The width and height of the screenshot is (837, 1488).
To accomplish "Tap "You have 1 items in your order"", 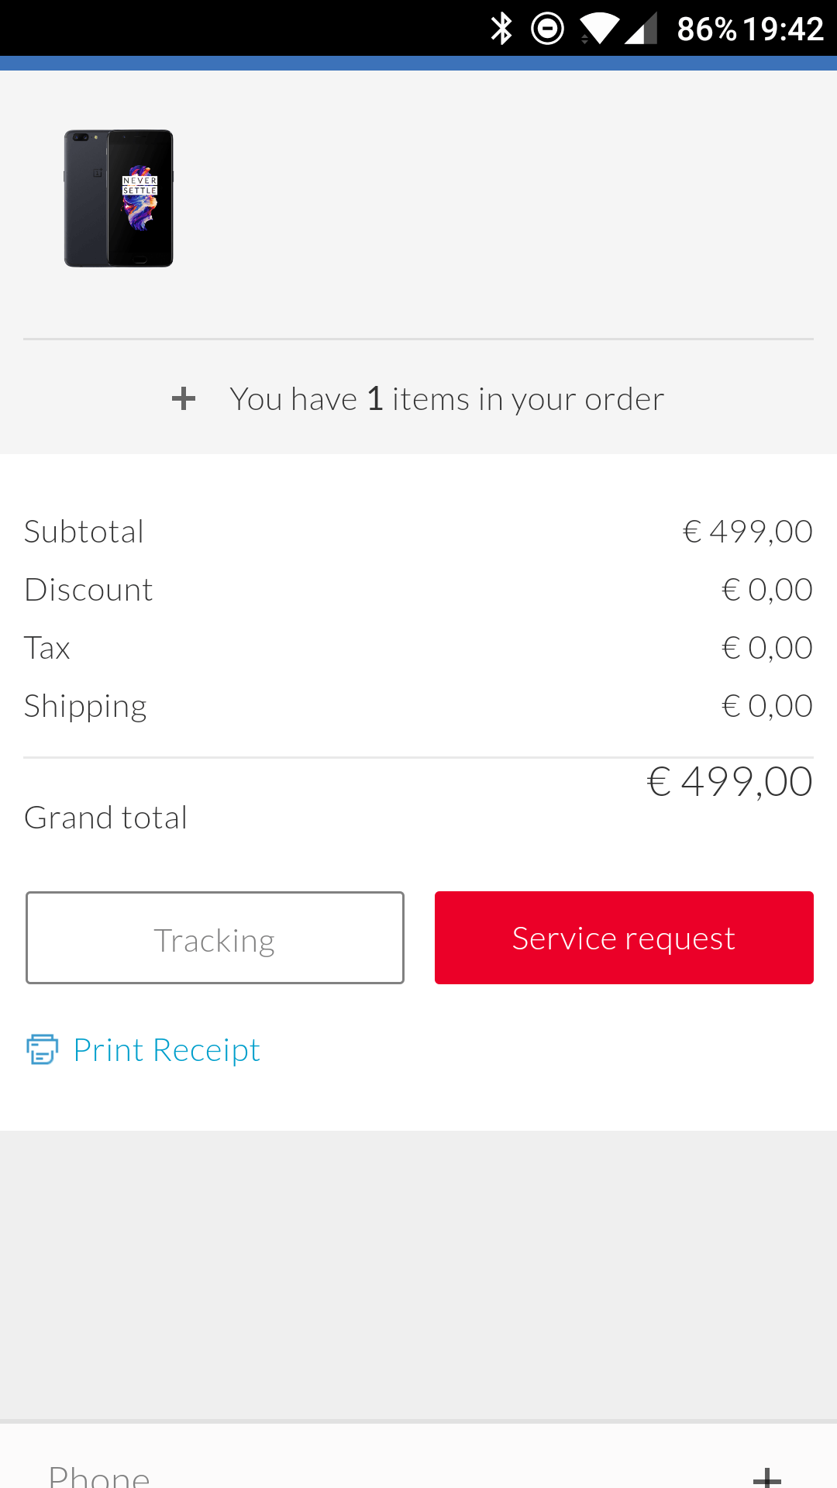I will pyautogui.click(x=446, y=399).
